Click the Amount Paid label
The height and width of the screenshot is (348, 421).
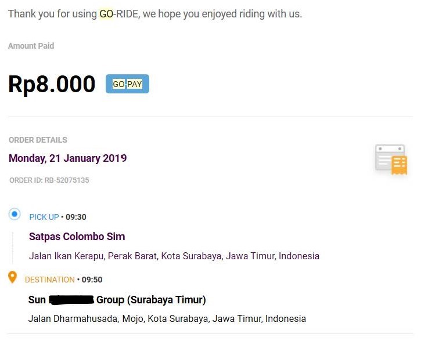pos(31,46)
